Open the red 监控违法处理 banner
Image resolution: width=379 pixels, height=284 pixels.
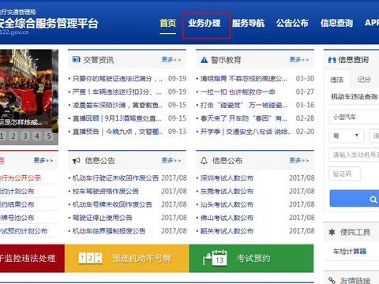click(32, 258)
